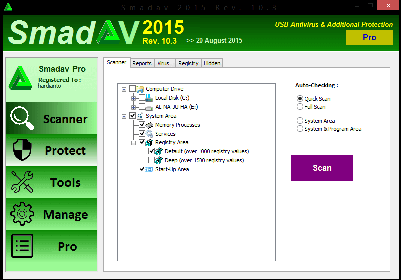401x280 pixels.
Task: Click the Default registry values icon
Action: pos(159,151)
